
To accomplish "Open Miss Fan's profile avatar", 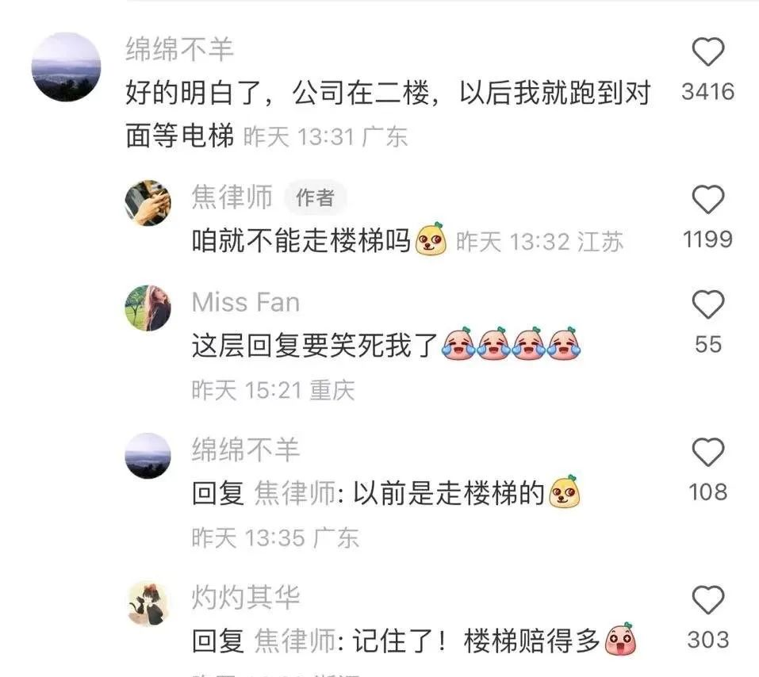I will click(148, 308).
